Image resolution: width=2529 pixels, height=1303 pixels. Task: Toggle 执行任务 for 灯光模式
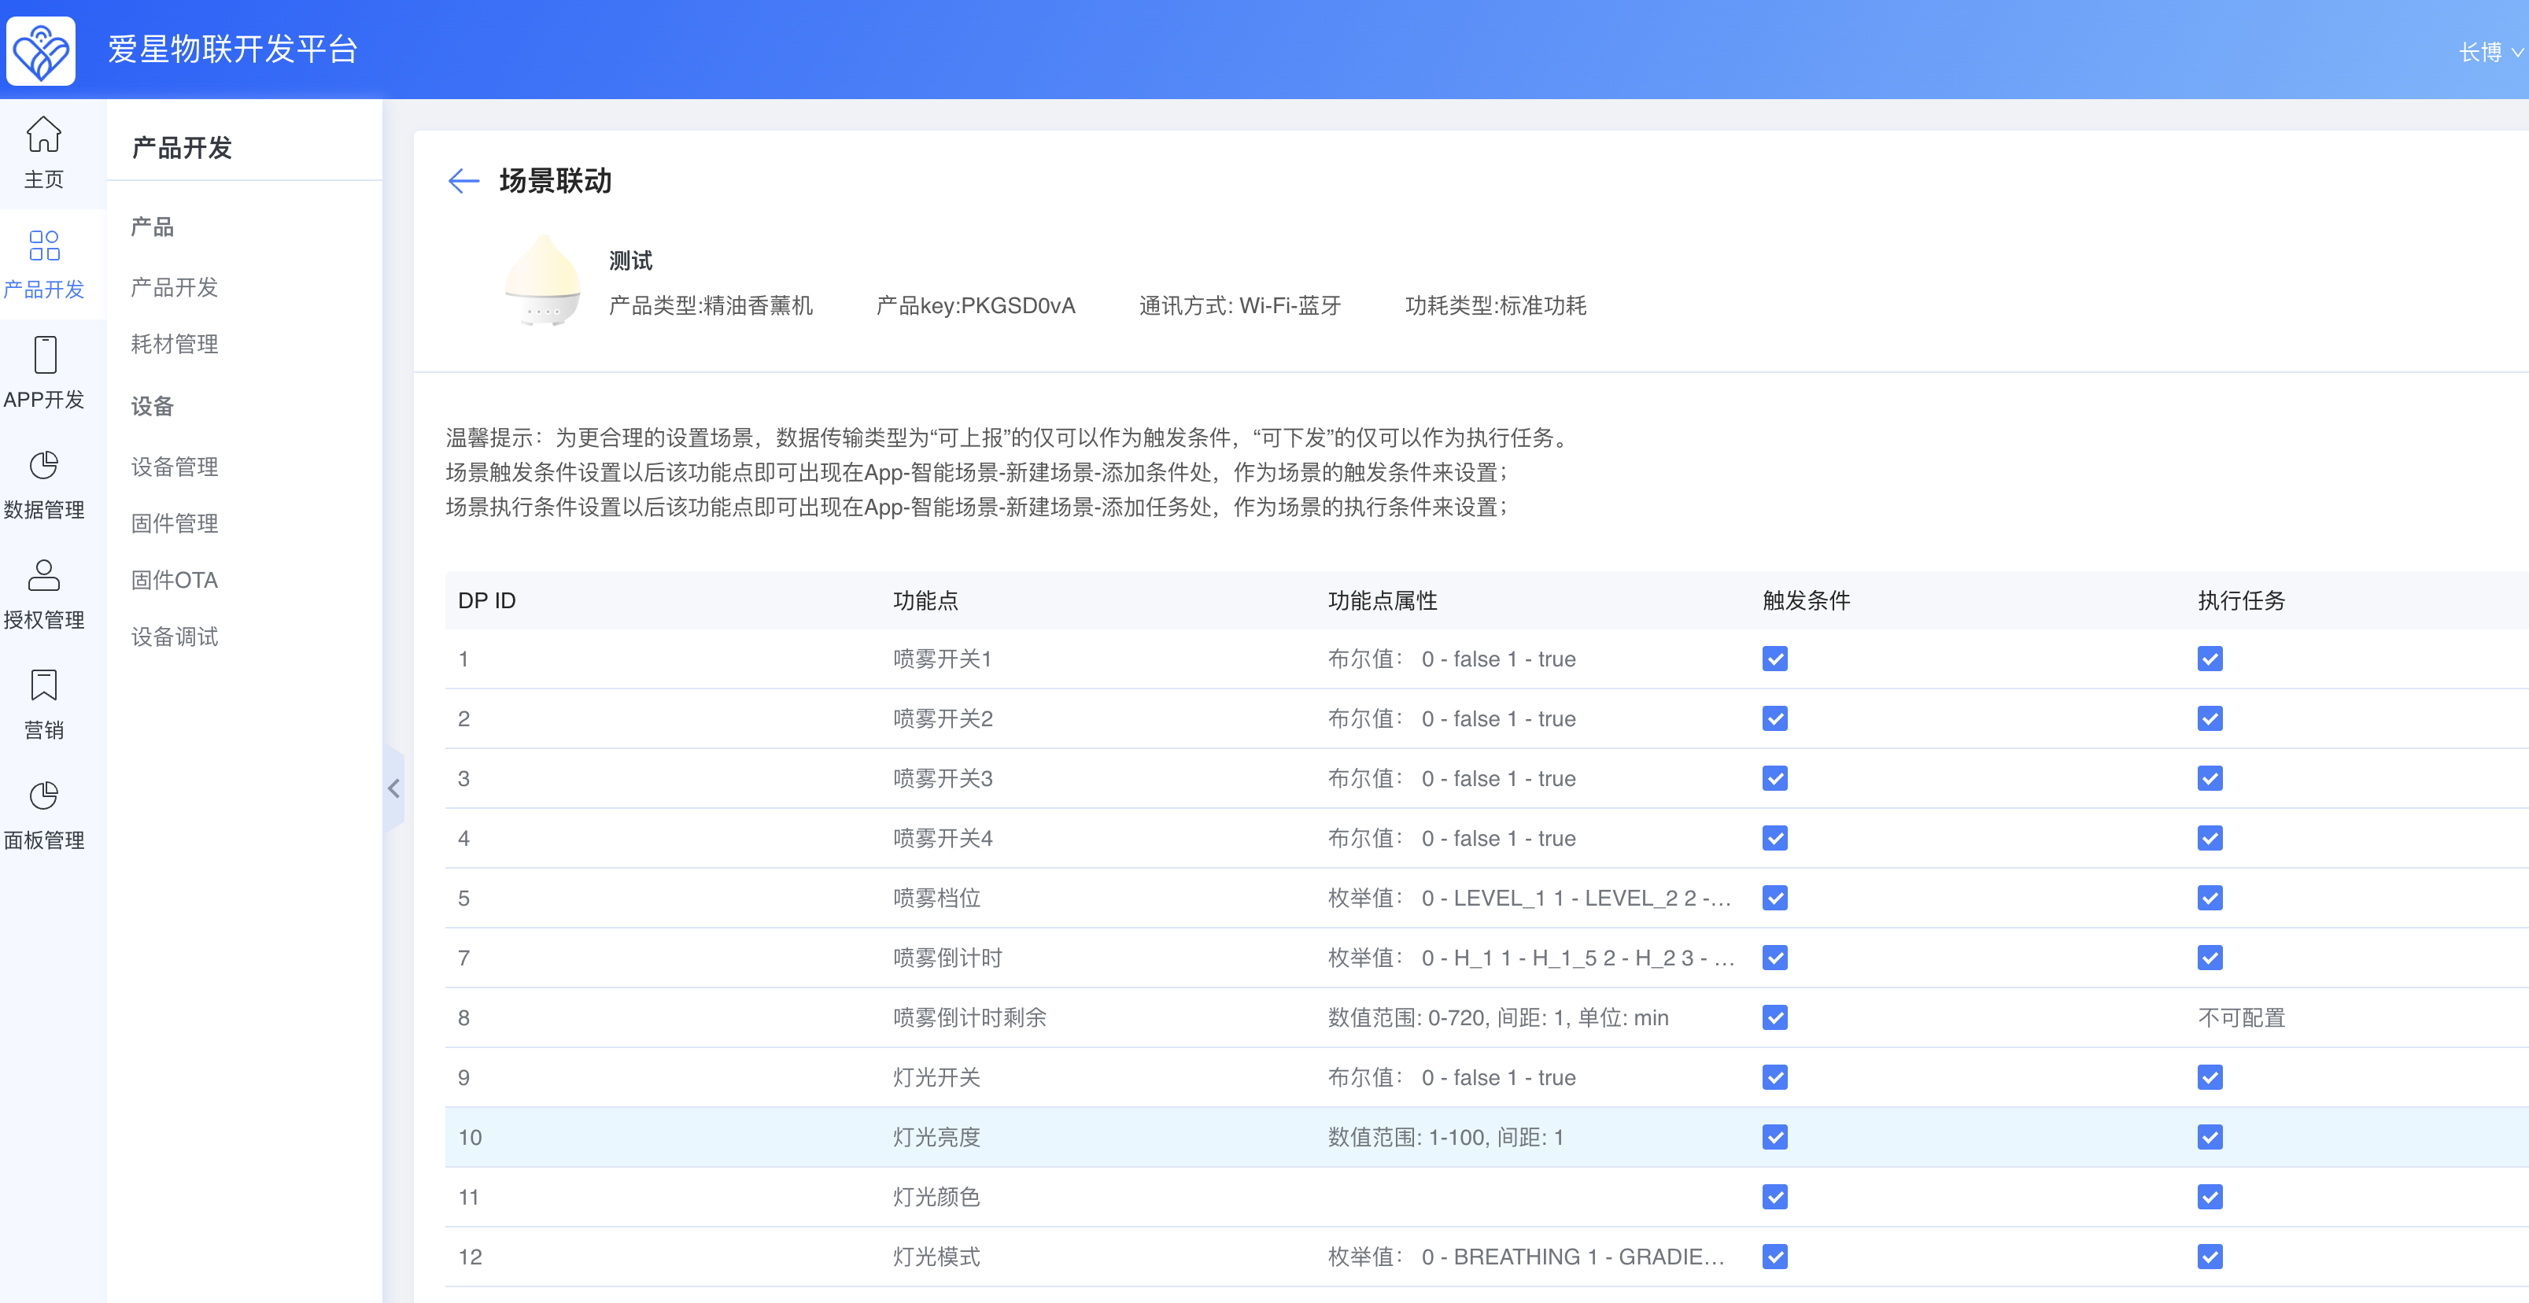[2210, 1258]
